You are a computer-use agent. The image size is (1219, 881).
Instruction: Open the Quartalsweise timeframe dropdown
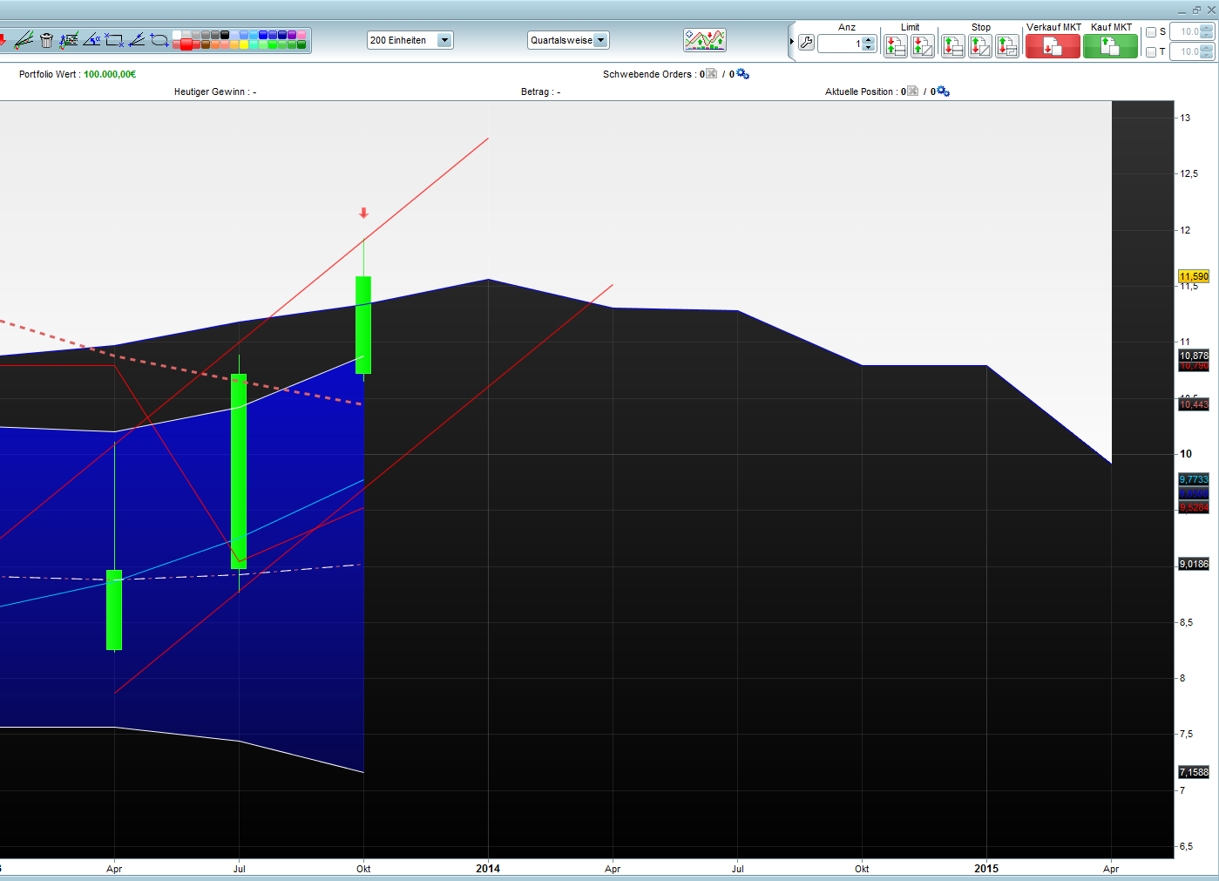point(600,40)
